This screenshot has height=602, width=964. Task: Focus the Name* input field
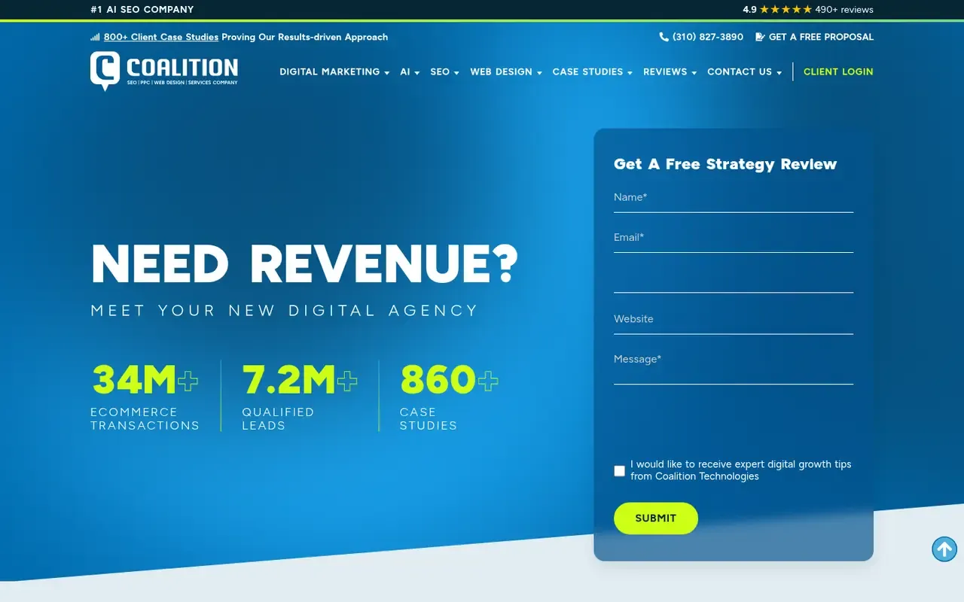(734, 198)
